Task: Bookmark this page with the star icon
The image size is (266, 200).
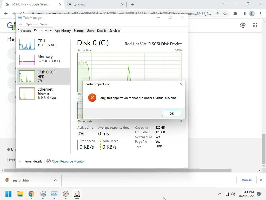Action: pos(225,14)
